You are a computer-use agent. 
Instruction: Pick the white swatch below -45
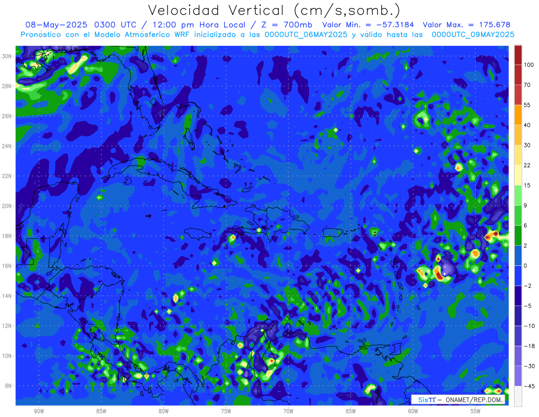pos(518,396)
